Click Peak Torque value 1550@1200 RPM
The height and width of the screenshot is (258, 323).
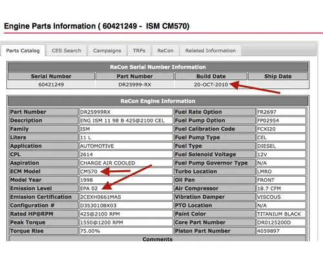coord(126,223)
